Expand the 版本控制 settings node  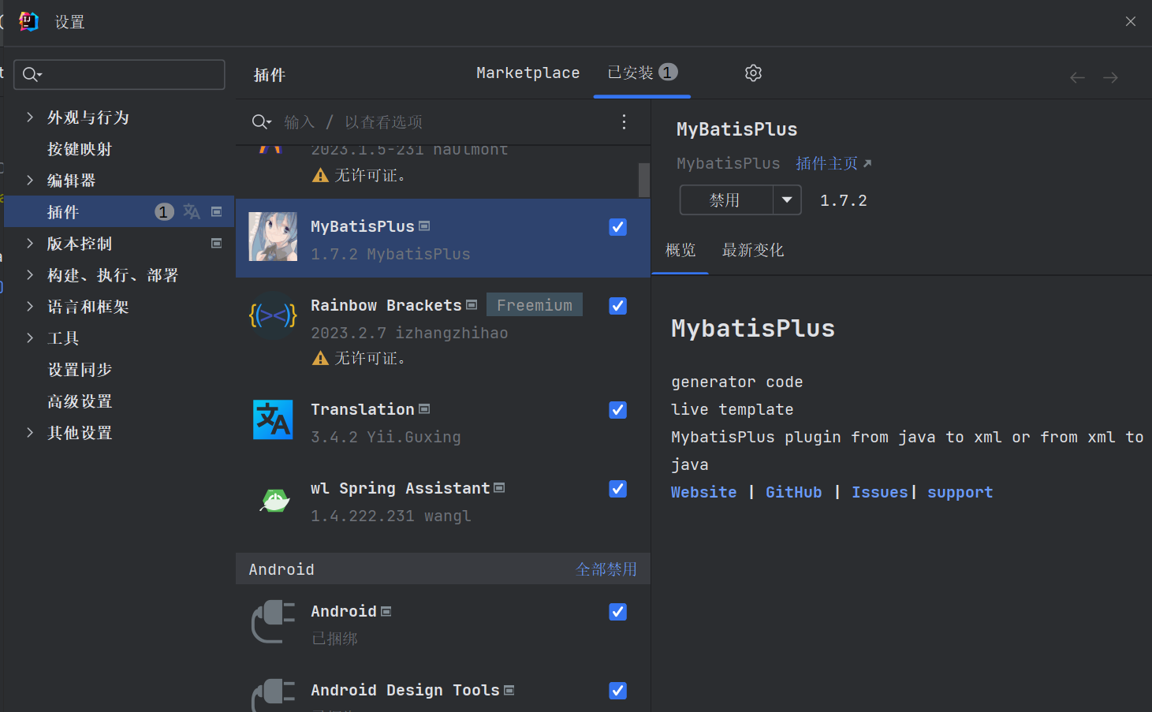[x=30, y=243]
